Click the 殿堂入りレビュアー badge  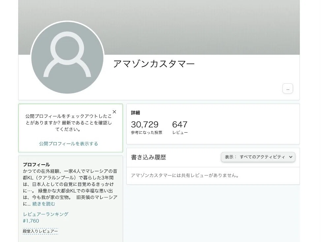[40, 231]
